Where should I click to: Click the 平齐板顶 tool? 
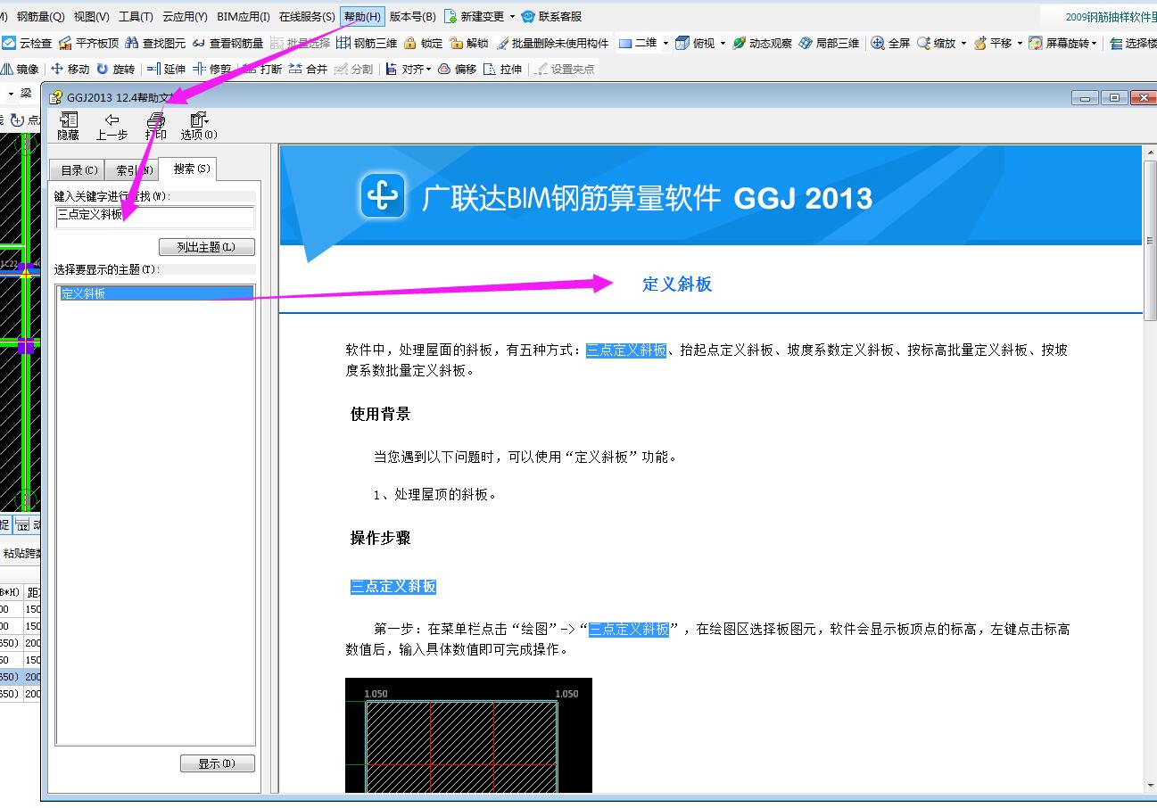coord(88,43)
